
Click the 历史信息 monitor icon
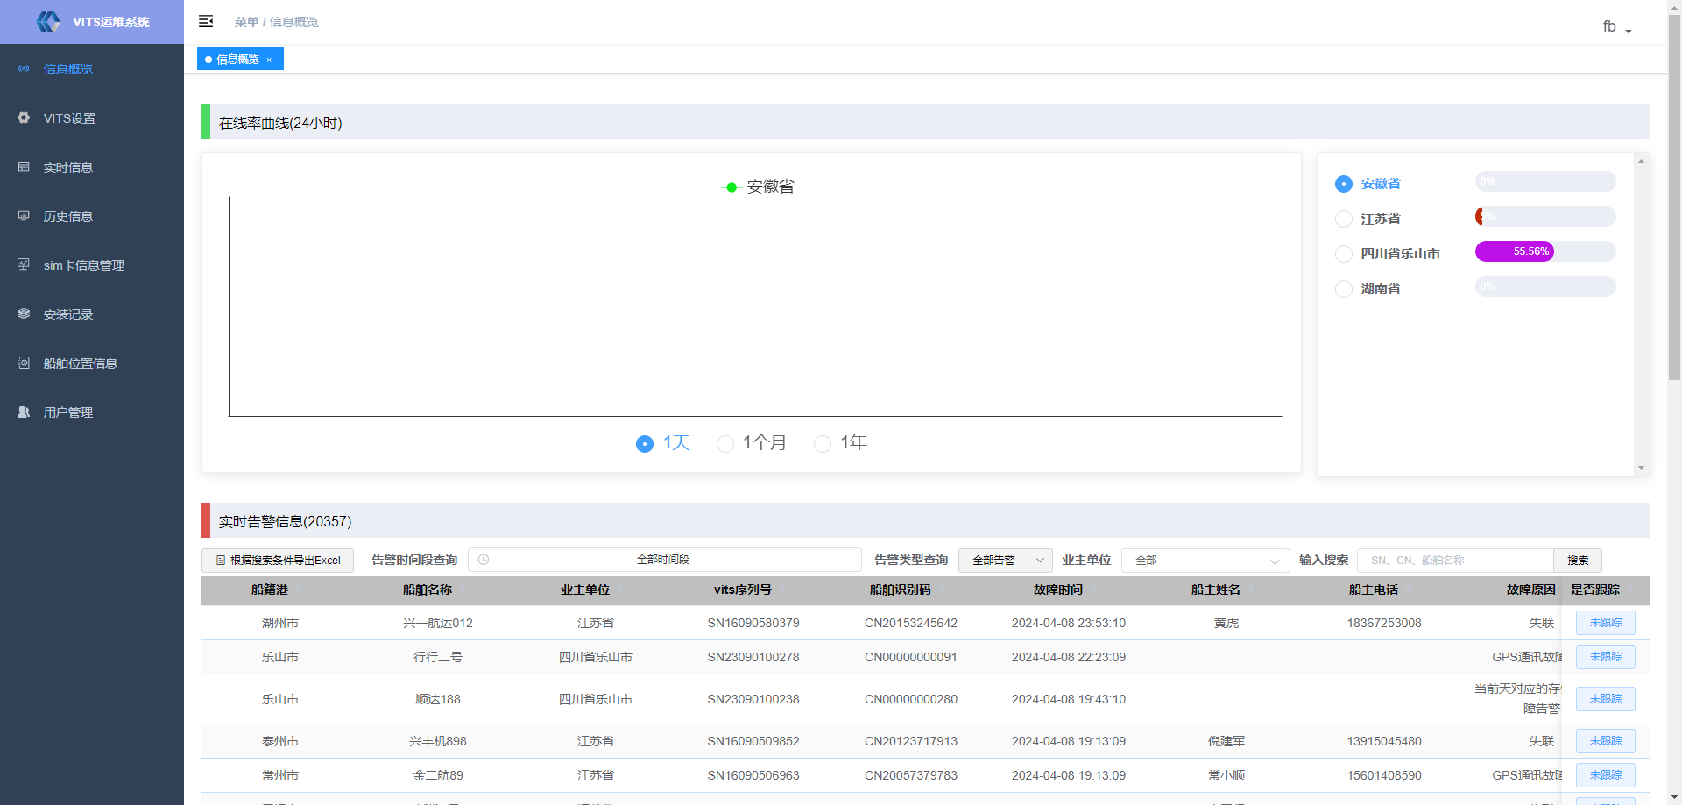click(24, 215)
